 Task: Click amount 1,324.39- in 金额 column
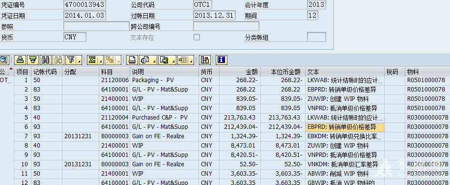tap(240, 136)
